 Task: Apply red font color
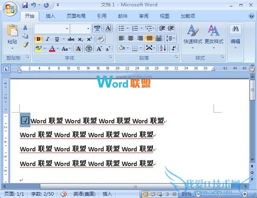coord(52,49)
